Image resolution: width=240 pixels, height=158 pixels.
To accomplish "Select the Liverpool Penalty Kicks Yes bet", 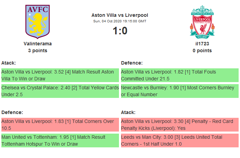I will point(180,125).
